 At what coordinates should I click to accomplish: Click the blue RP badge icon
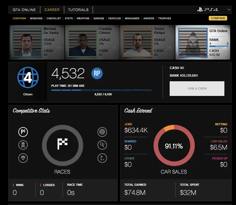click(x=97, y=73)
